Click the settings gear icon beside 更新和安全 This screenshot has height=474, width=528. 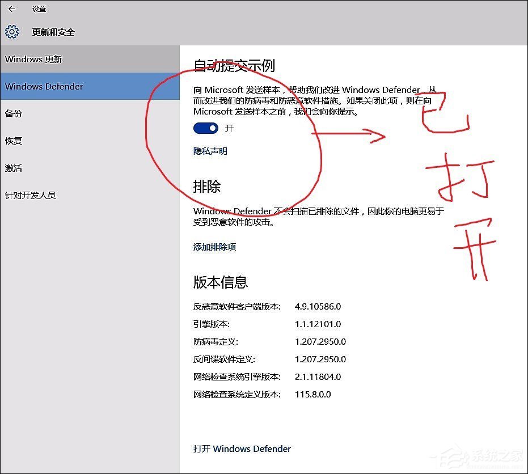[11, 32]
